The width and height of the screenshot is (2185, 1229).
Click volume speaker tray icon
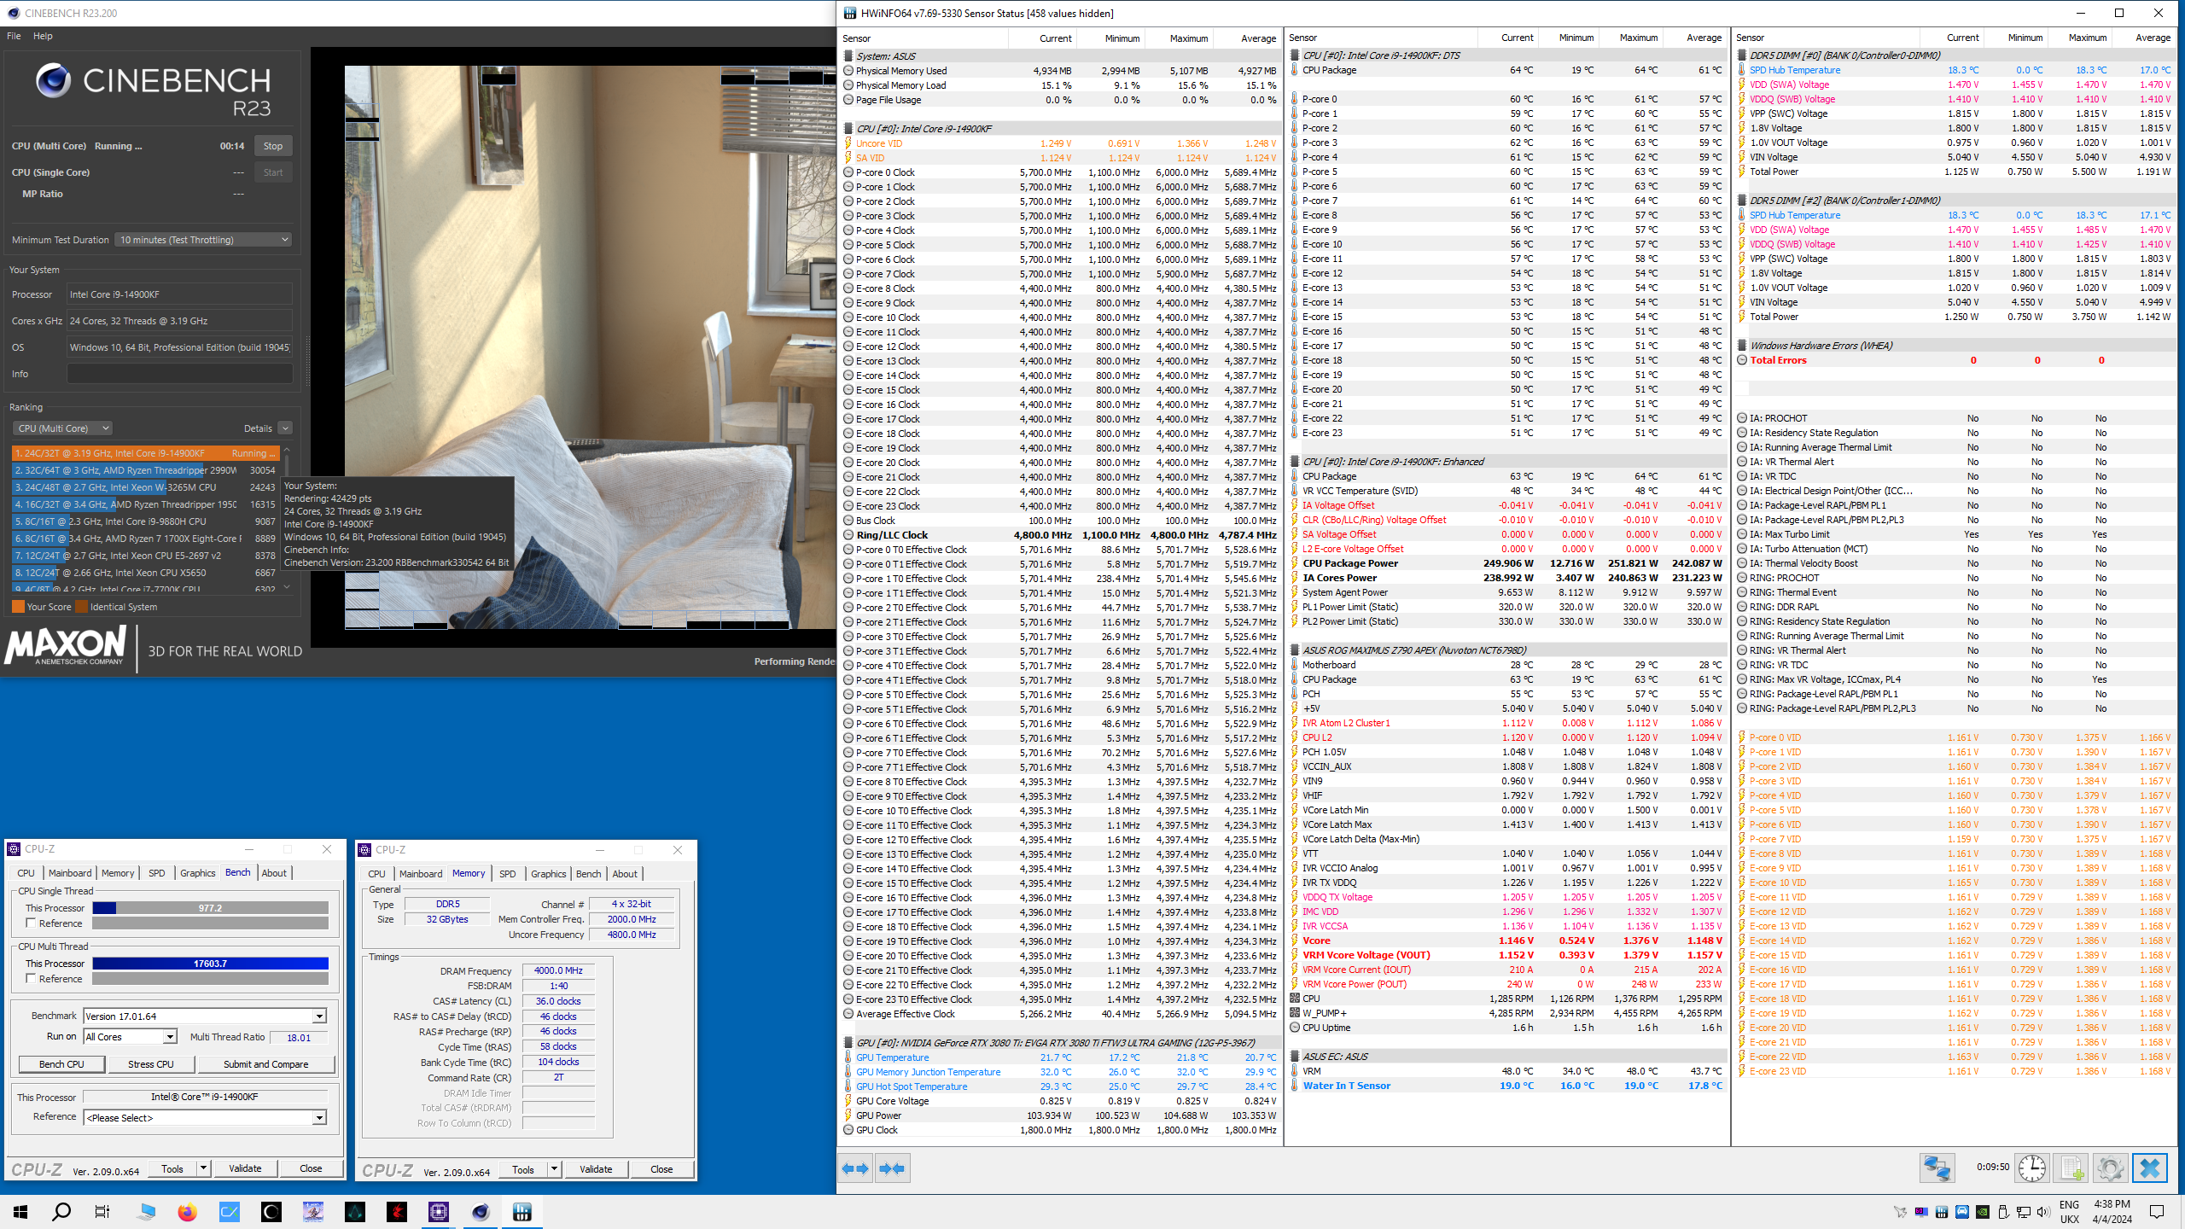2042,1212
